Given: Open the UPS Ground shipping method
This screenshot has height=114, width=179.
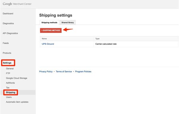Looking at the screenshot, I should point(48,44).
